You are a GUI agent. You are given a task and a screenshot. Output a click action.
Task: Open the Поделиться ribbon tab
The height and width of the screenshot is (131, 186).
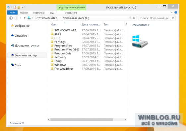[x=39, y=13]
